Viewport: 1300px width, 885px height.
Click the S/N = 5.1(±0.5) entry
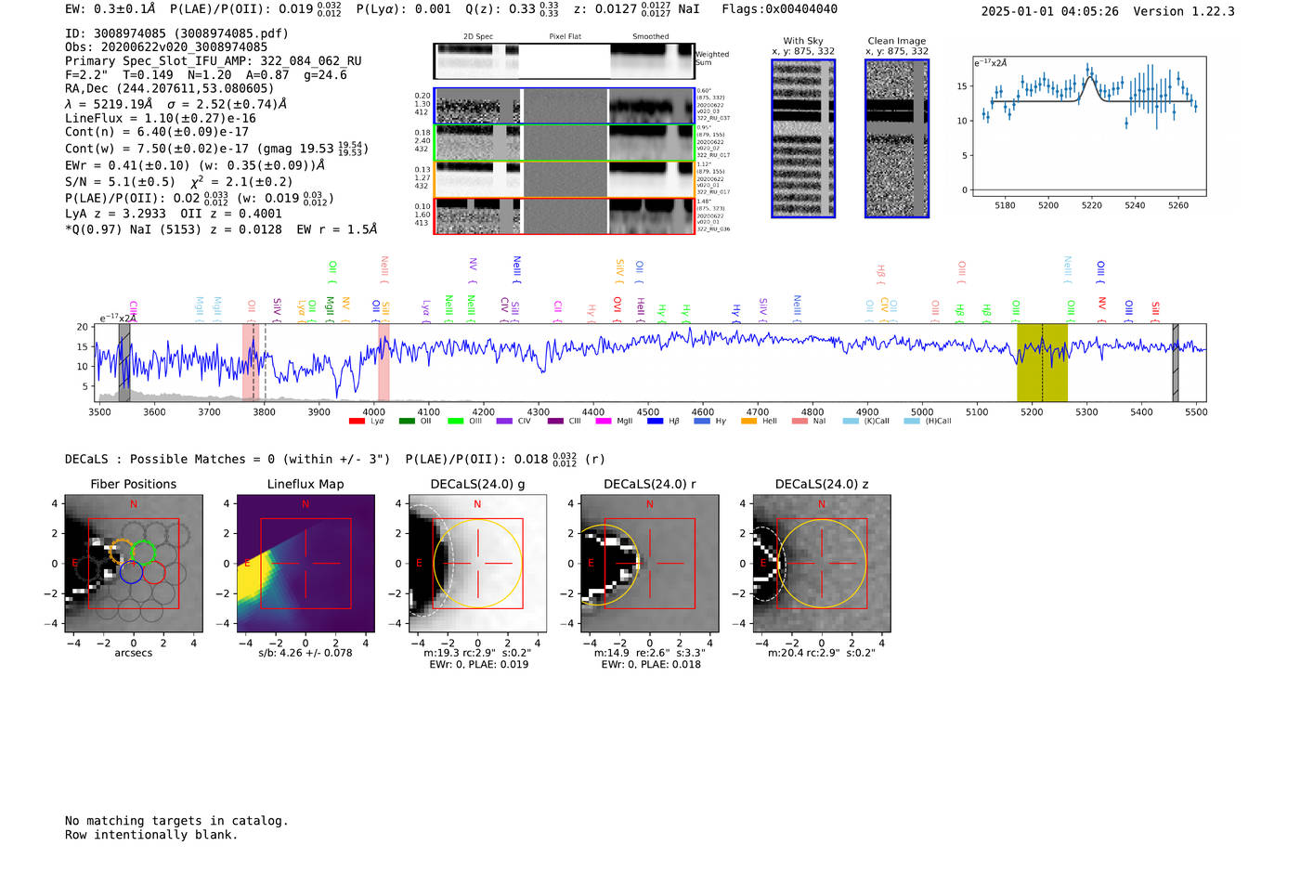(x=120, y=182)
